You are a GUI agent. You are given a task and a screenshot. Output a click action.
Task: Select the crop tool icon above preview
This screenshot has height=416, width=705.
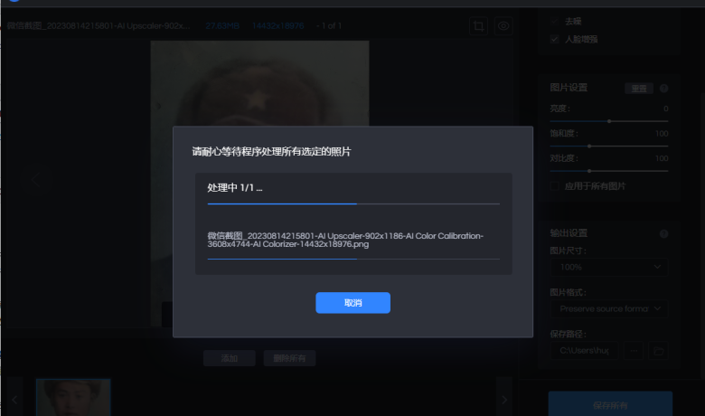coord(478,26)
